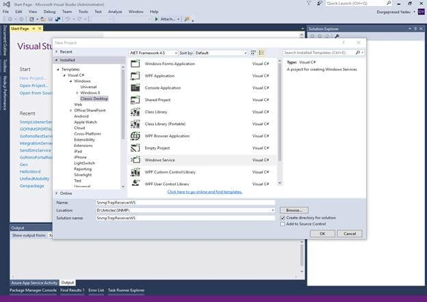The image size is (427, 302).
Task: Click the notifications flag icon
Action: (309, 3)
